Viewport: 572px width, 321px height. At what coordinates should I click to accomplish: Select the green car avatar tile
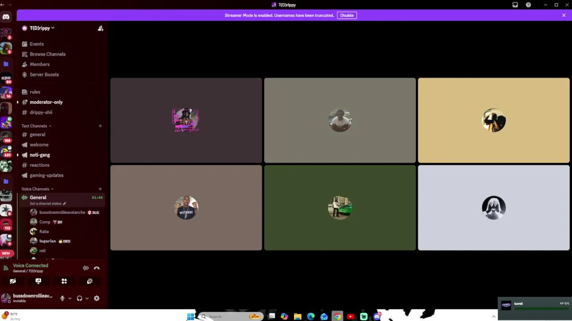point(340,208)
